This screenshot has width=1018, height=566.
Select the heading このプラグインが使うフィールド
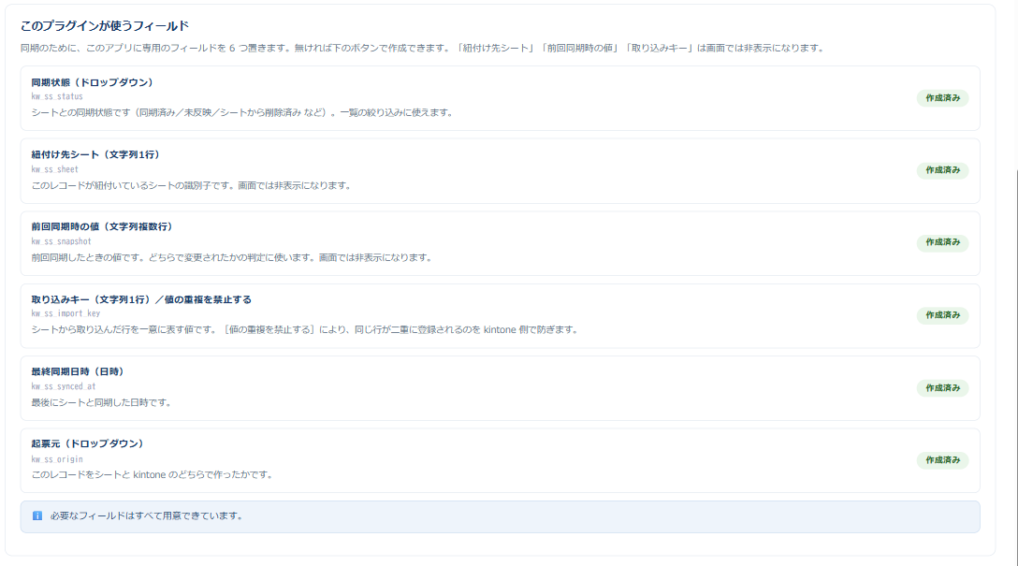(x=105, y=26)
